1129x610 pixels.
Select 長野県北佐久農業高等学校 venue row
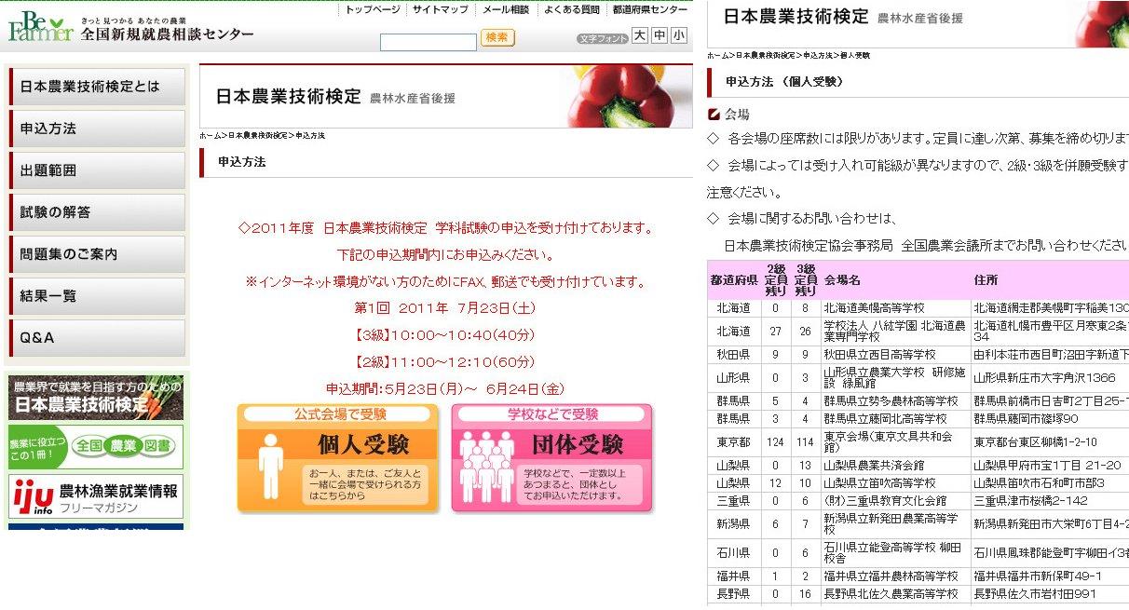(918, 594)
